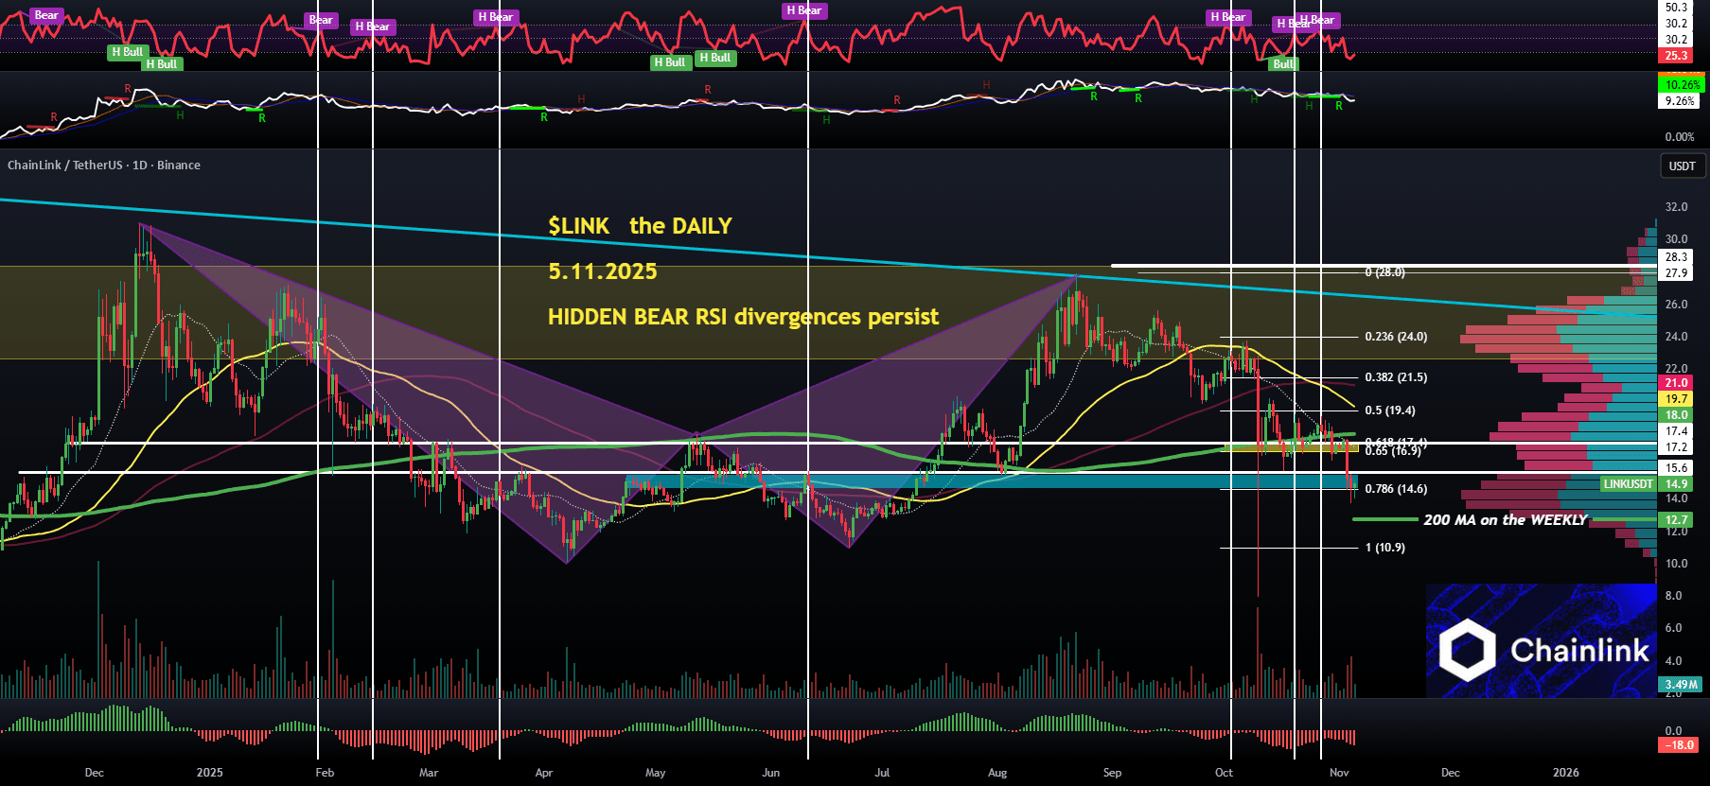Click the green 10.26% indicator value
The height and width of the screenshot is (786, 1710).
click(1681, 85)
